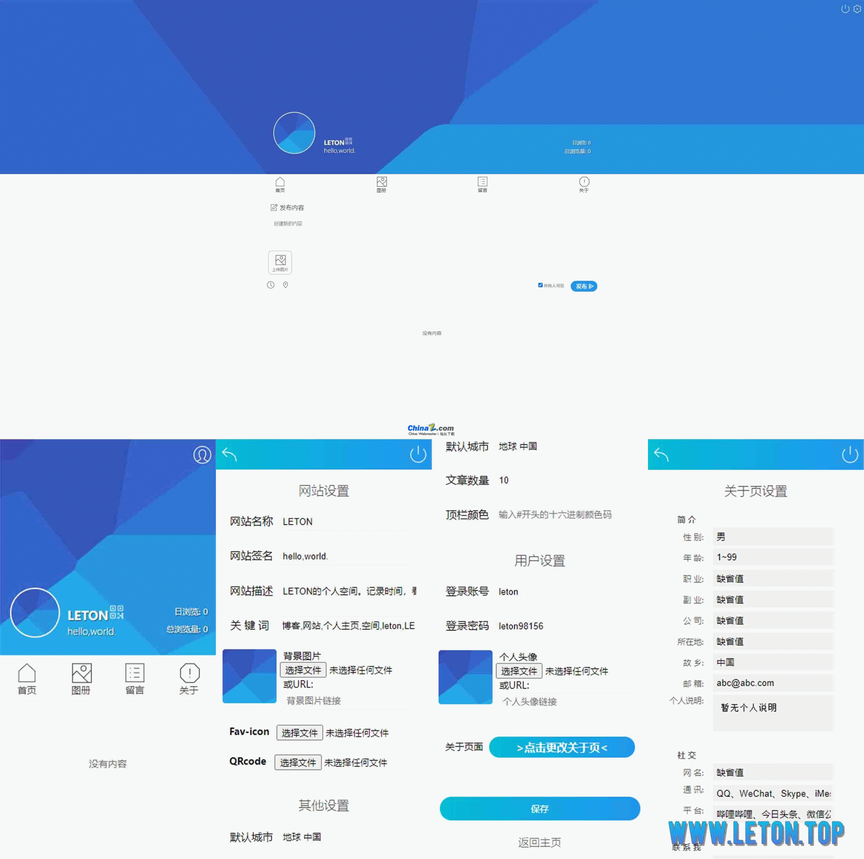Click the 发布内容 edit icon

pos(274,207)
